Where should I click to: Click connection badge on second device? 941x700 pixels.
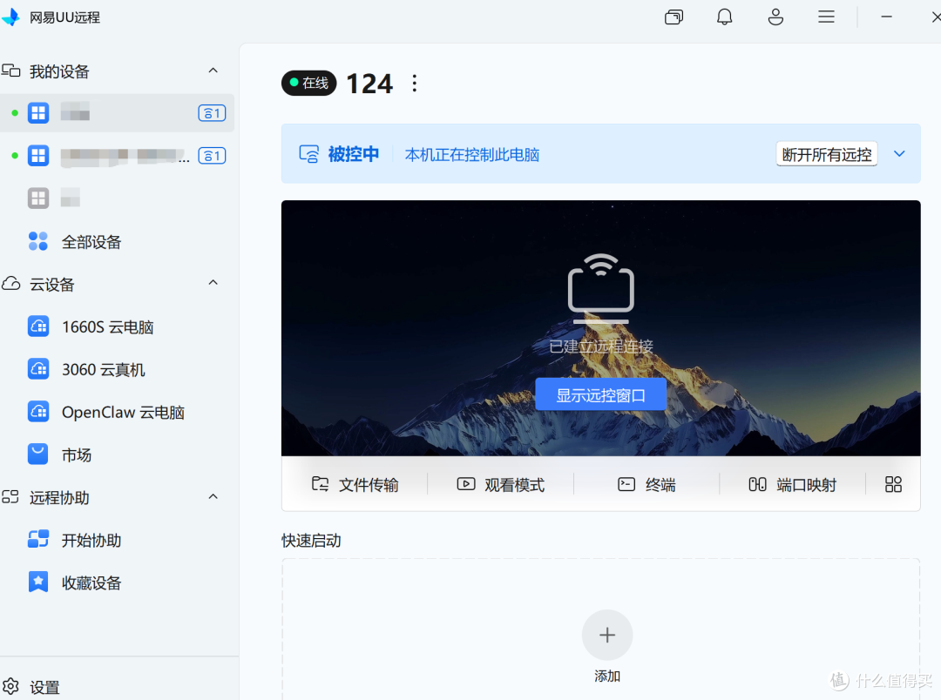pyautogui.click(x=212, y=156)
